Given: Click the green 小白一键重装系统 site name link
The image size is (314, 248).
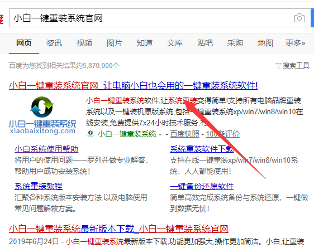Looking at the screenshot, I should (x=127, y=134).
